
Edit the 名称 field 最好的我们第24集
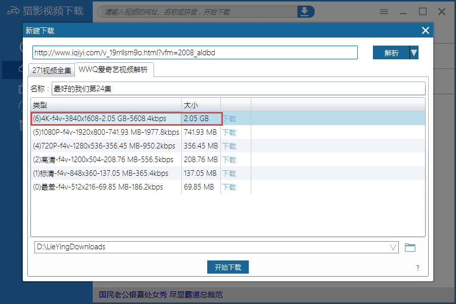(x=239, y=89)
